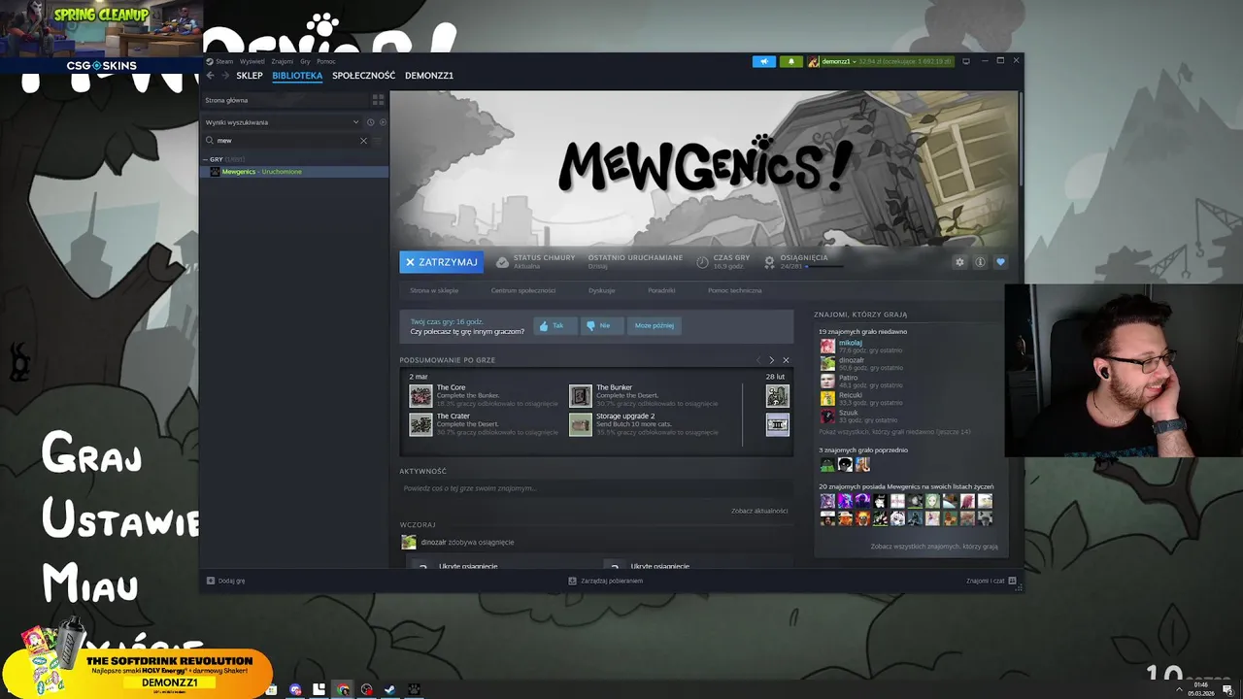The width and height of the screenshot is (1243, 699).
Task: Open the Steam icon on the Windows taskbar
Action: point(390,689)
